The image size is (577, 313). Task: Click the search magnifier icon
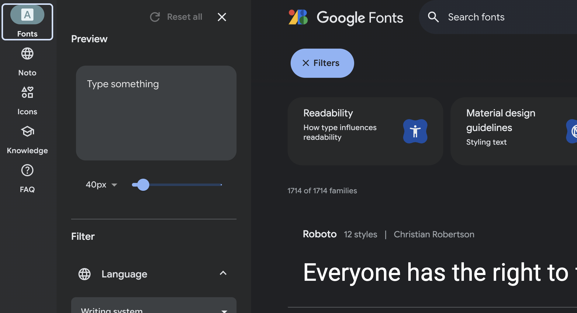click(434, 17)
